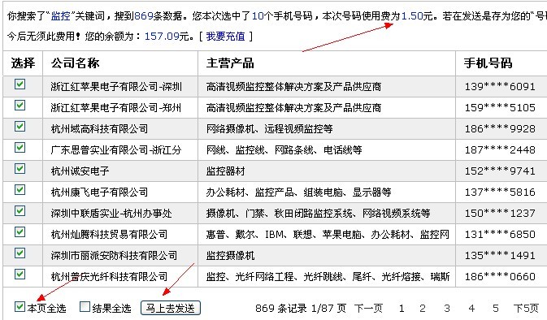Enable the 结果全选 checkbox
The height and width of the screenshot is (320, 547).
pos(85,307)
